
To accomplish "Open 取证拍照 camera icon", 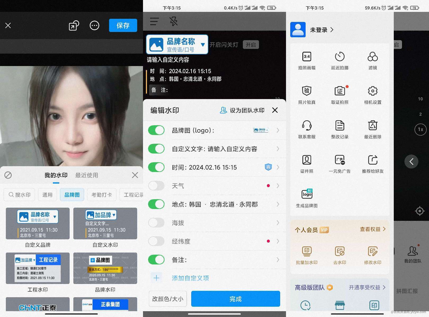I will pos(340,91).
